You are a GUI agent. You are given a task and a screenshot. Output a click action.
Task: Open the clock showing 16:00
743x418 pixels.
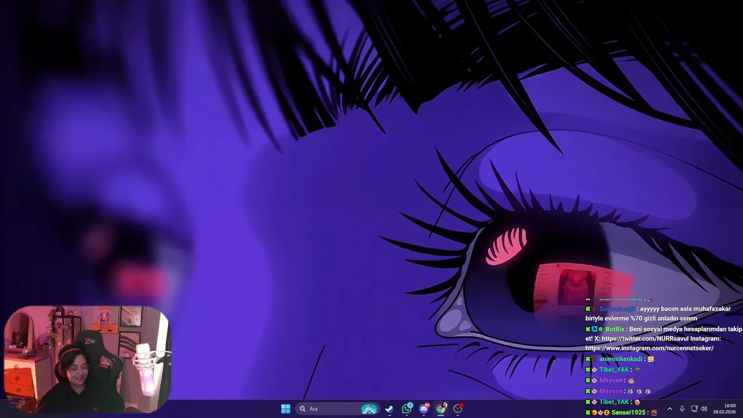724,409
